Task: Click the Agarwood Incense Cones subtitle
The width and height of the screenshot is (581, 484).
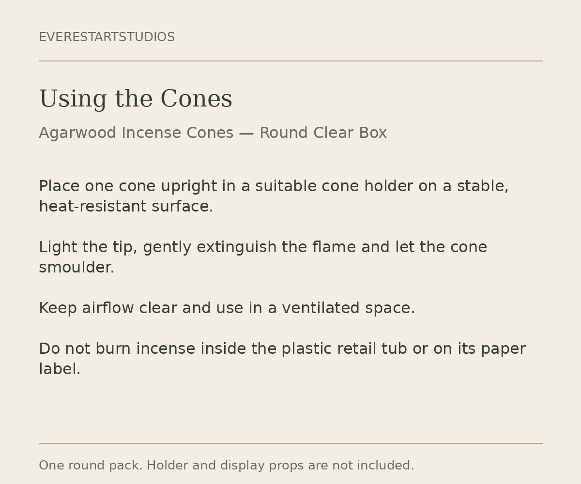Action: click(213, 133)
